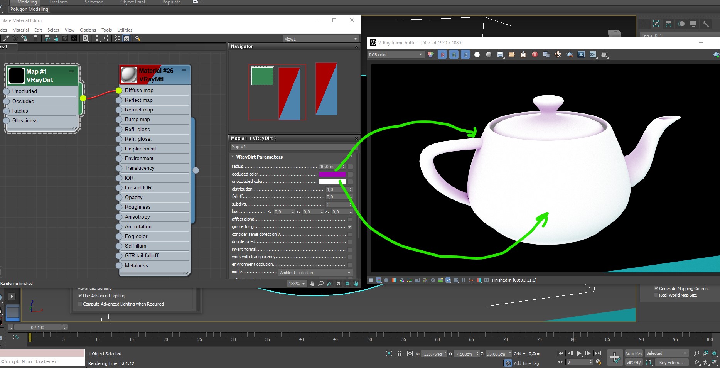Click the eyedropper pick material tool
The image size is (720, 368).
click(6, 38)
